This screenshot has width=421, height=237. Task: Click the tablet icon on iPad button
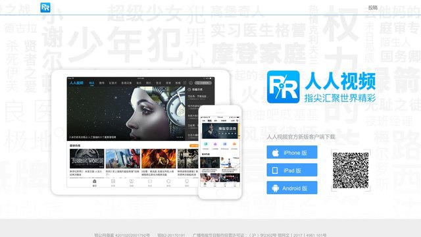click(275, 171)
